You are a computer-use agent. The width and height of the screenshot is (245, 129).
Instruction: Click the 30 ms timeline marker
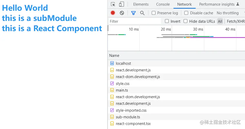tap(198, 29)
